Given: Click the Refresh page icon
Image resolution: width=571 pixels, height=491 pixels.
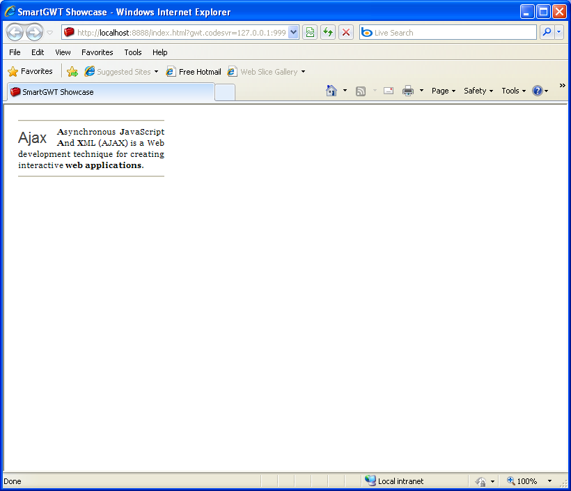Looking at the screenshot, I should [327, 33].
